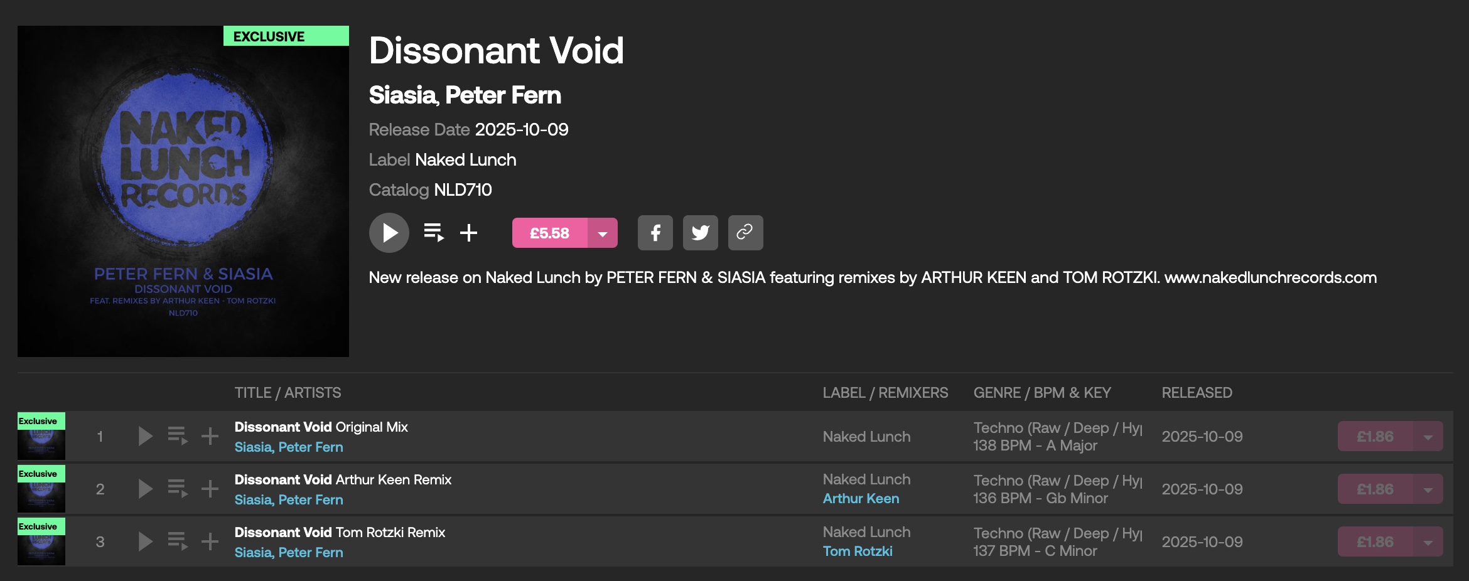Copy release link with chain icon
The image size is (1469, 581).
[745, 233]
